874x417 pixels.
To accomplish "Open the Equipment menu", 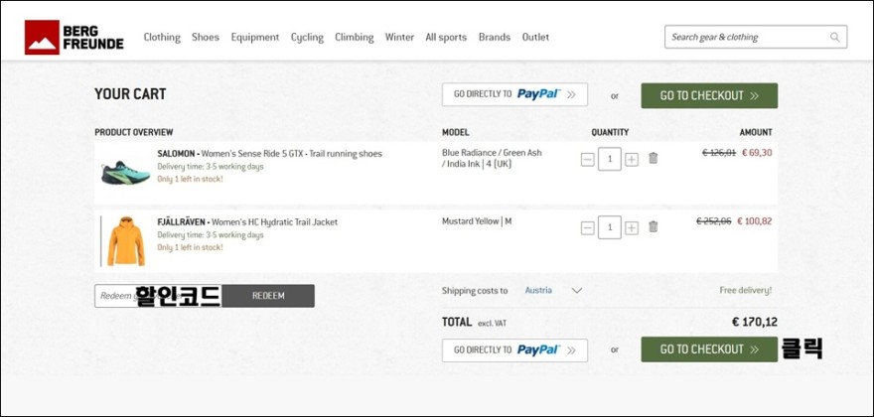I will point(254,38).
